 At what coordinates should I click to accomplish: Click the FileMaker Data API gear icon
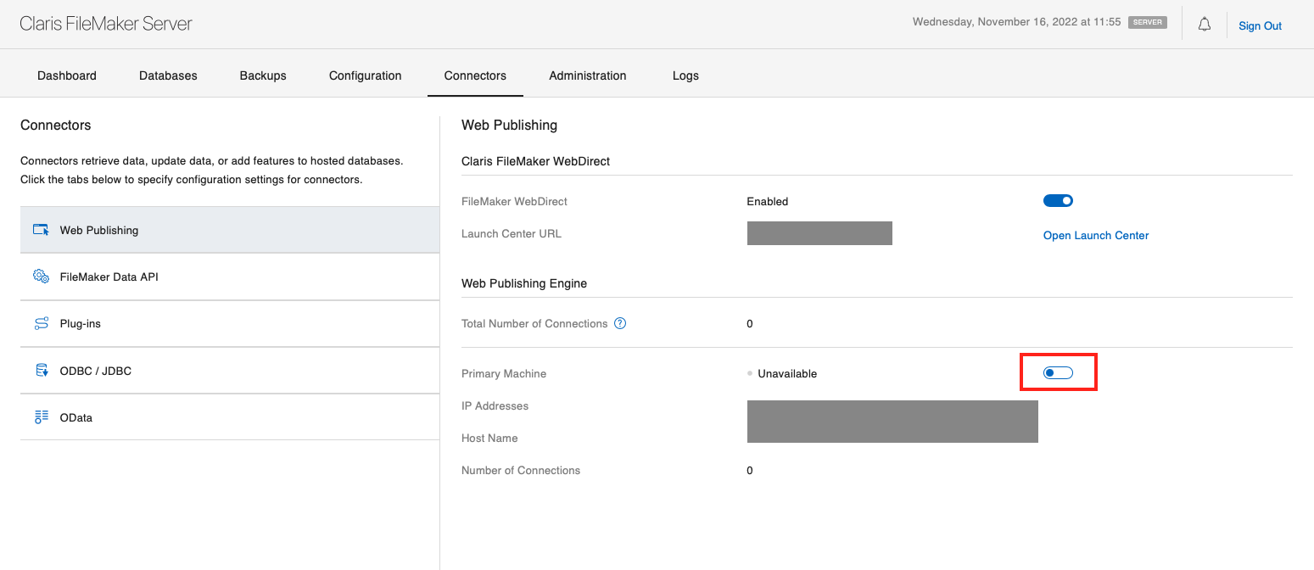click(41, 277)
